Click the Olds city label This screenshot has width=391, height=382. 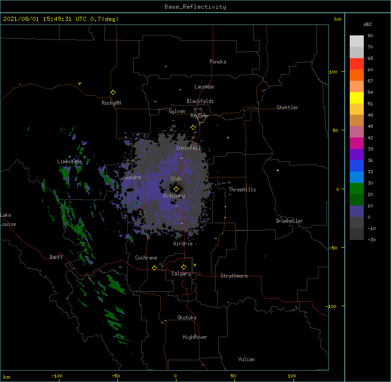coord(176,179)
